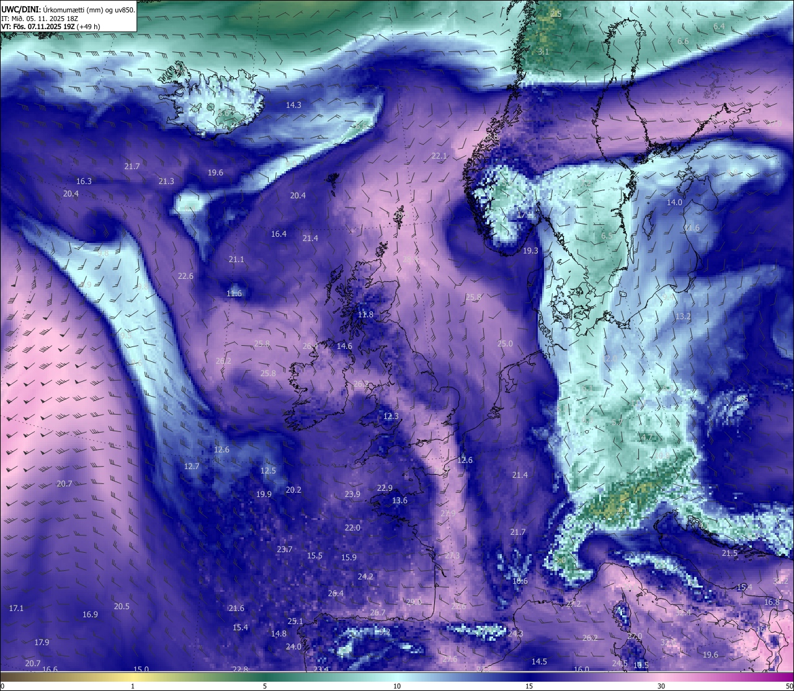Click the 22.1 value off Norway's coast
The image size is (794, 691).
[439, 156]
